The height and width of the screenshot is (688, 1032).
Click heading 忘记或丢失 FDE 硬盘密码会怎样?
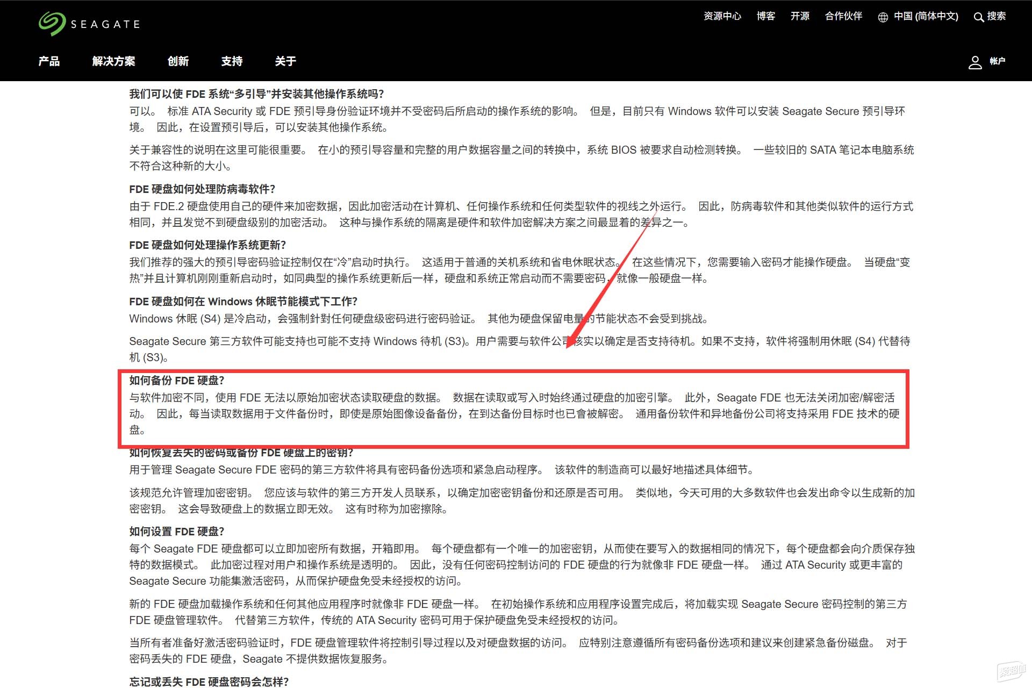pos(209,682)
